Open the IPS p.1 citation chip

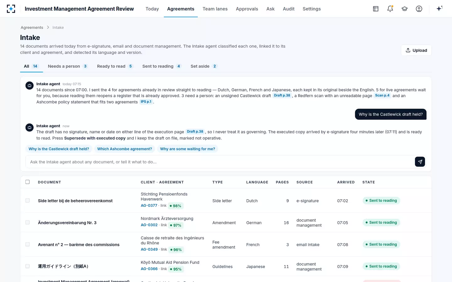pyautogui.click(x=146, y=102)
